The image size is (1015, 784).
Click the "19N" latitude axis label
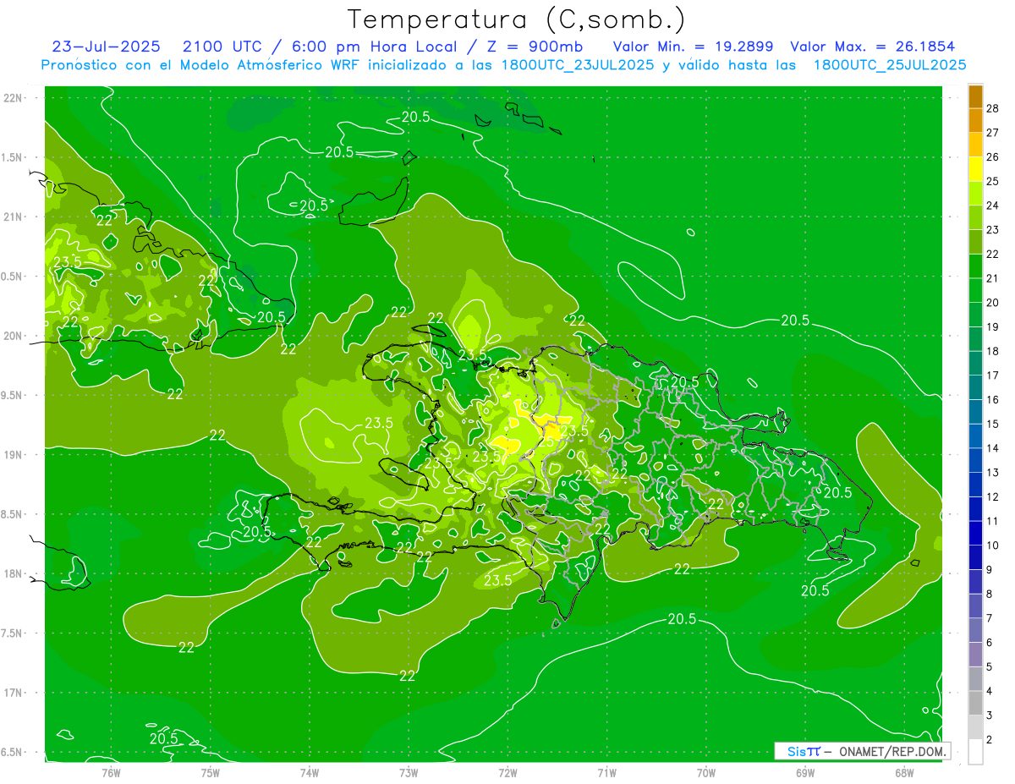pos(14,455)
